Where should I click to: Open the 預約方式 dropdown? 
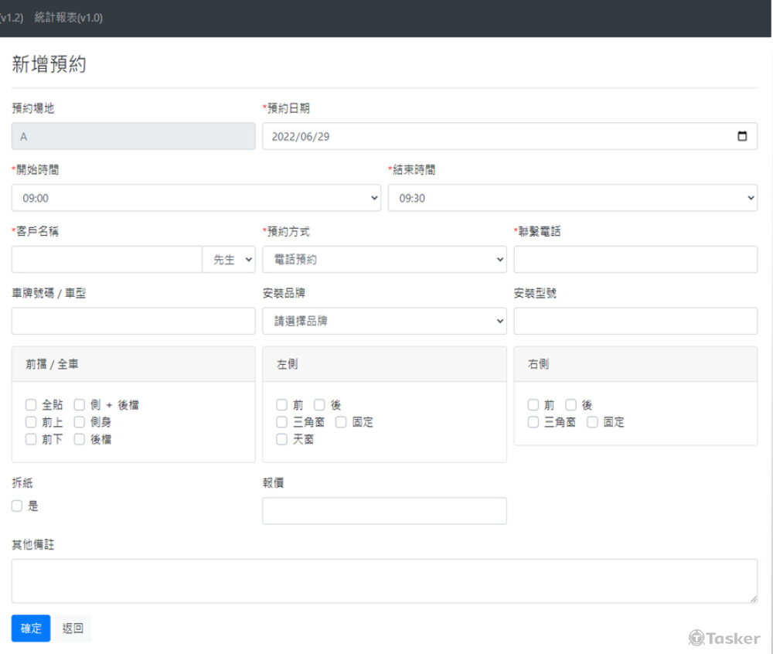(384, 260)
